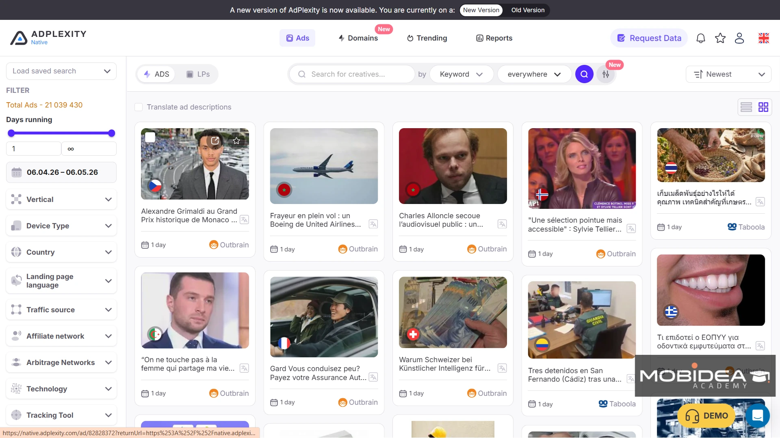Expand the Tracking Tool filter

tap(61, 415)
